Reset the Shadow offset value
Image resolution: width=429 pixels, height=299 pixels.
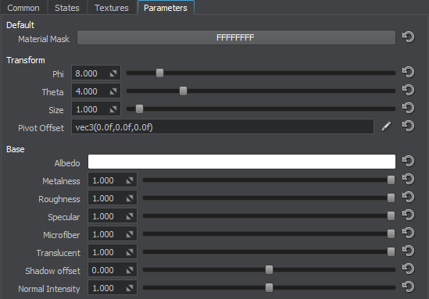click(408, 269)
